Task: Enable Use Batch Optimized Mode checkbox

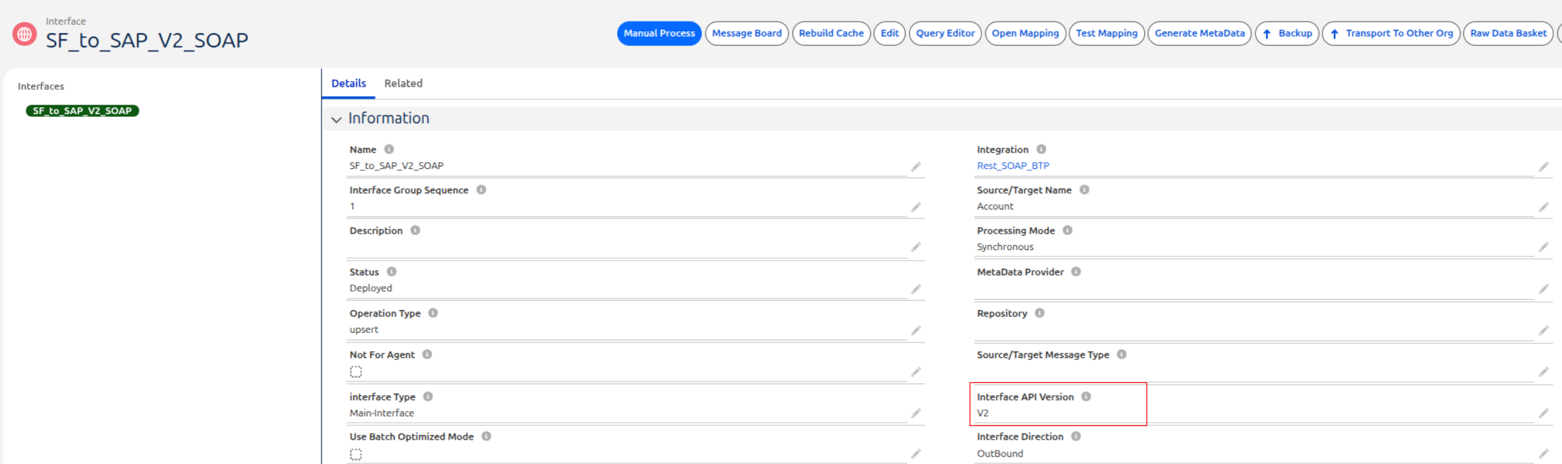Action: [x=356, y=455]
